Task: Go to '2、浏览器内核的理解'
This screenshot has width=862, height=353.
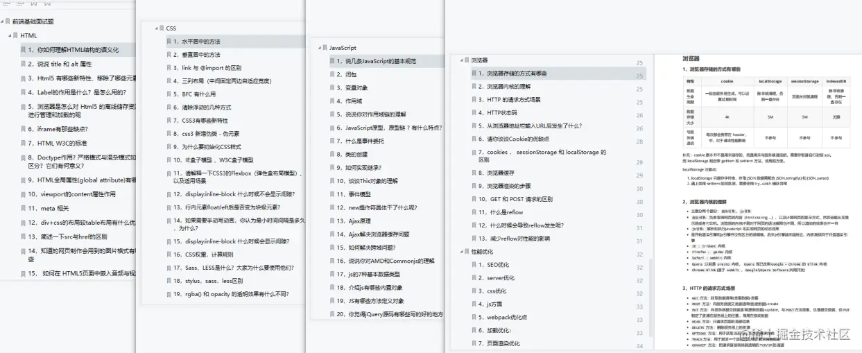Action: (x=504, y=87)
